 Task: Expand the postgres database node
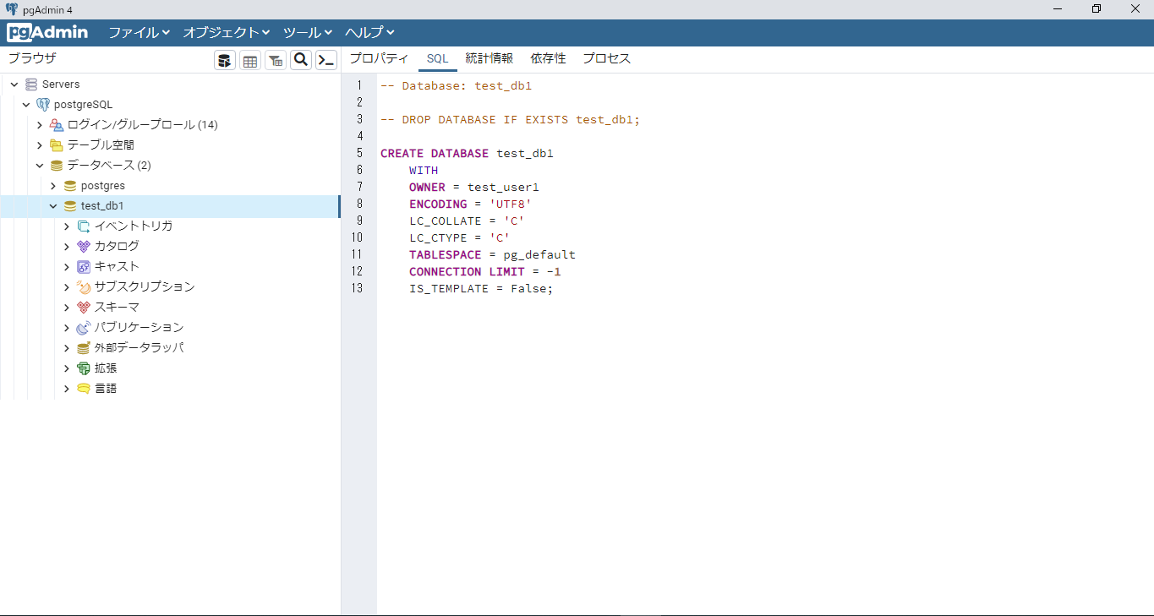point(53,186)
